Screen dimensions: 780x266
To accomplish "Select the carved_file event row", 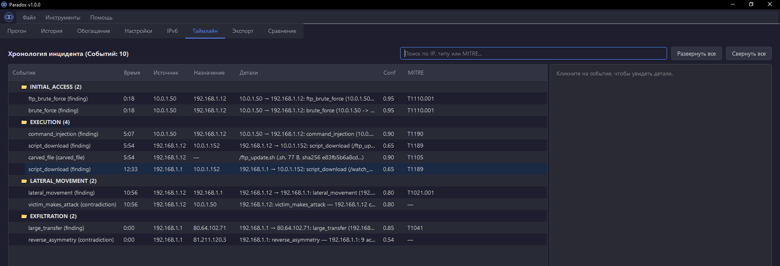I will 277,157.
